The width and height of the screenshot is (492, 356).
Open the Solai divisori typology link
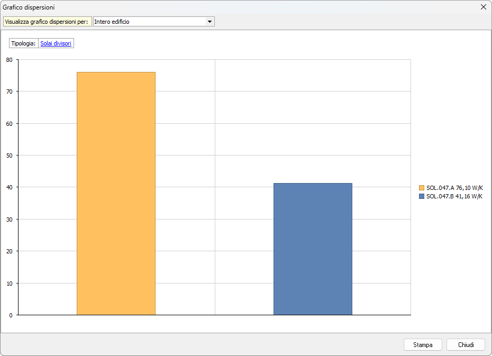pos(56,43)
